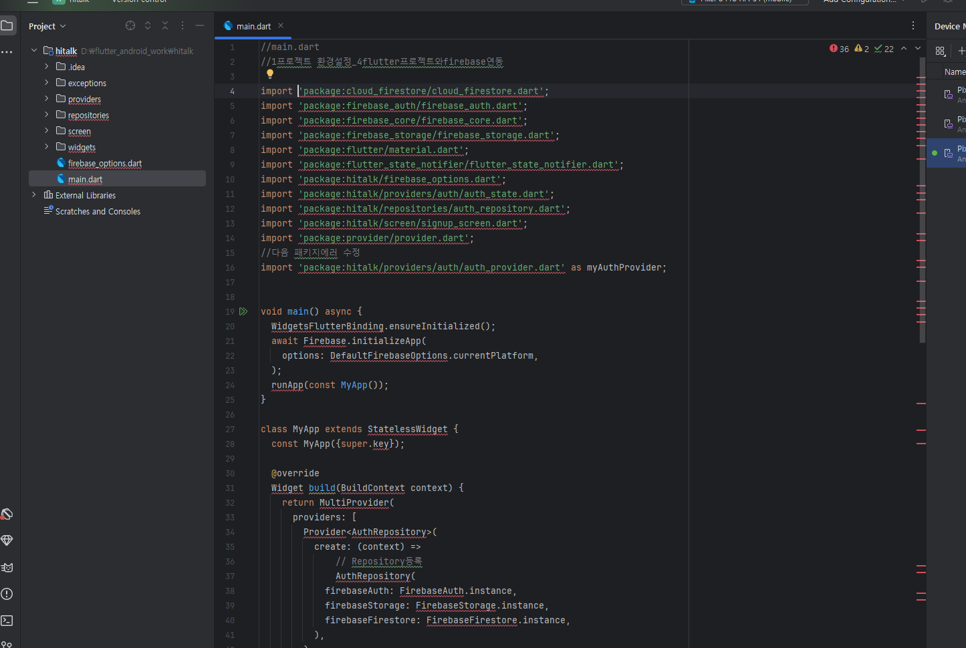Image resolution: width=966 pixels, height=648 pixels.
Task: Run main() via green gutter arrow
Action: tap(243, 311)
